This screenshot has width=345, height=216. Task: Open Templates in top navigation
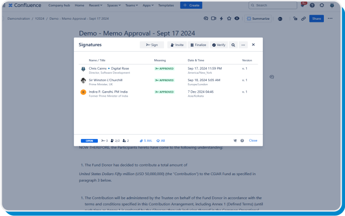166,5
